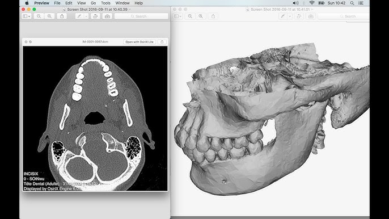Open the View menu

(82, 3)
